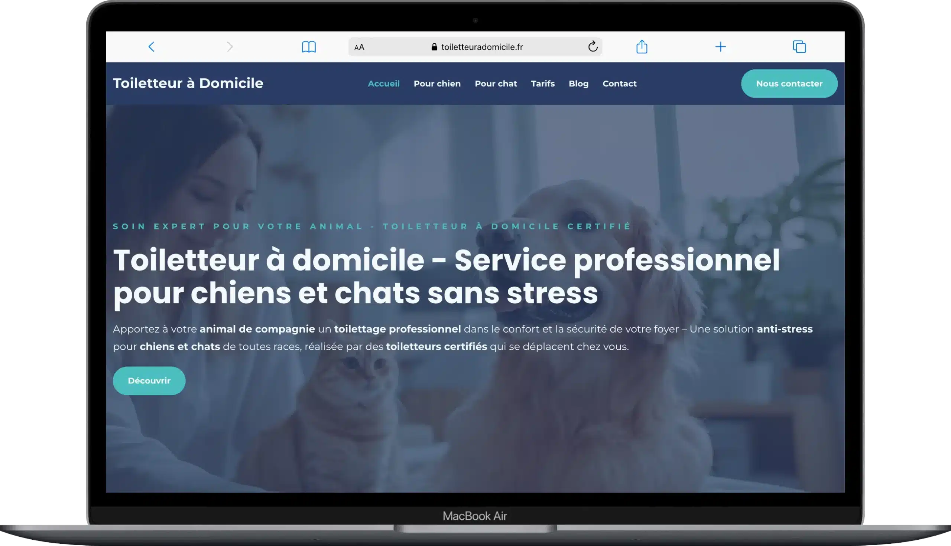Viewport: 951px width, 546px height.
Task: Click the Toiletteur à Domicile site logo
Action: [188, 83]
